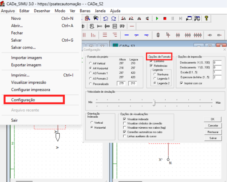The image size is (227, 182).
Task: Select the single-pole breaker icon marked 1
Action: pyautogui.click(x=168, y=35)
